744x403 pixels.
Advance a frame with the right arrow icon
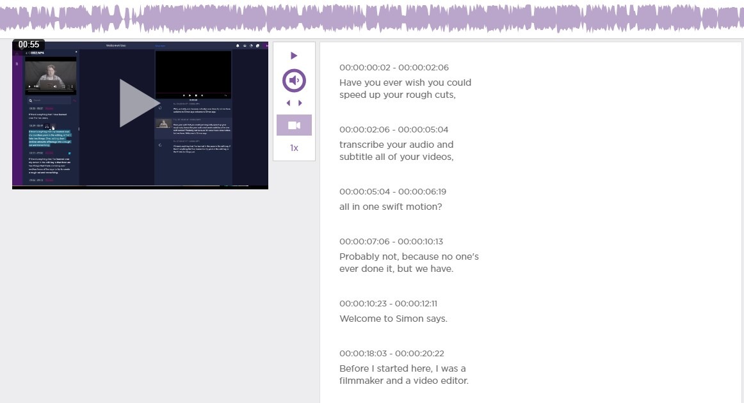[x=300, y=102]
